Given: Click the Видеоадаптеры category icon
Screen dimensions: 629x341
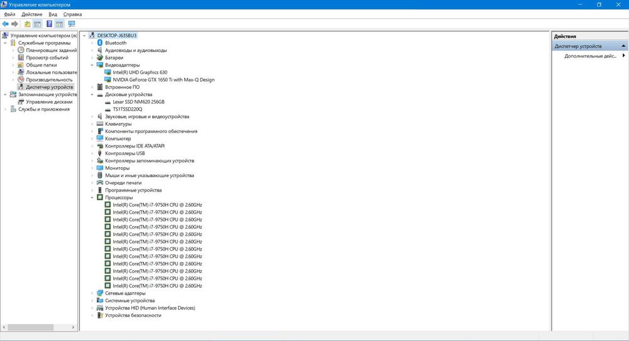Looking at the screenshot, I should click(100, 65).
